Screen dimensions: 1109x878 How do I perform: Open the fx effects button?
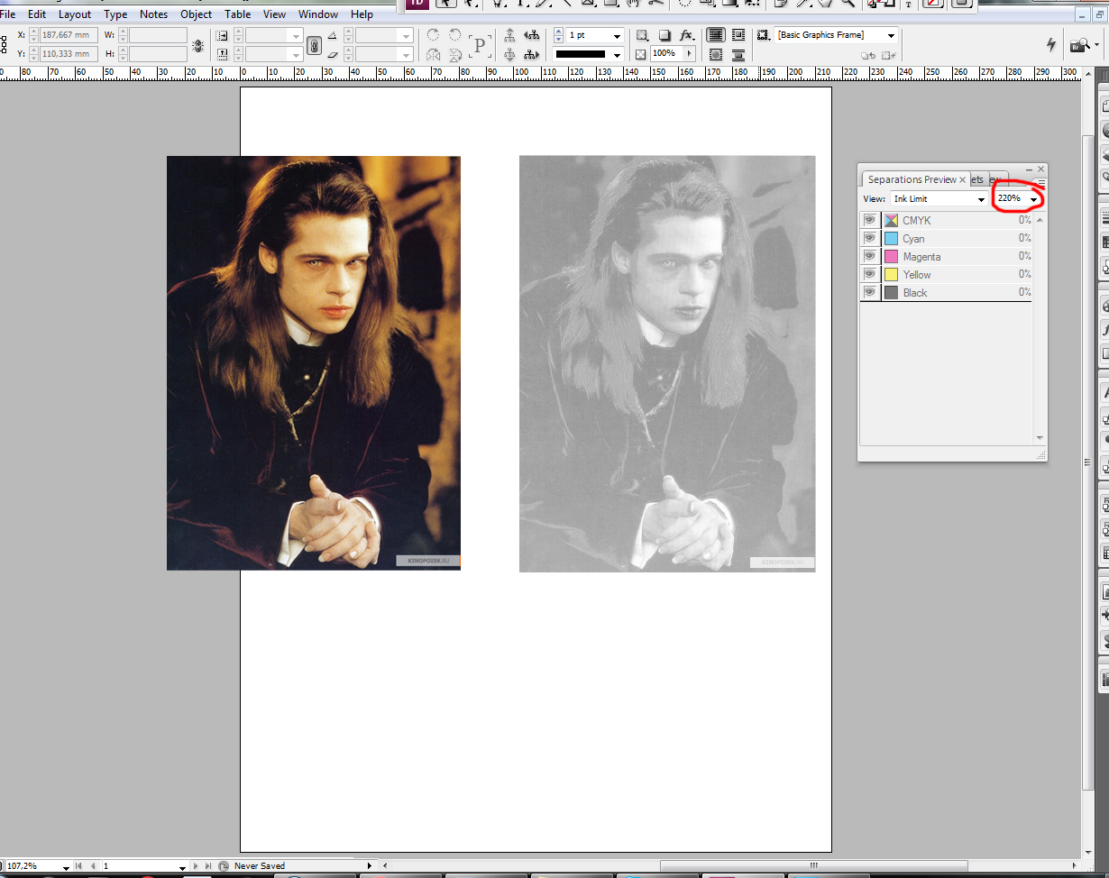(x=686, y=36)
